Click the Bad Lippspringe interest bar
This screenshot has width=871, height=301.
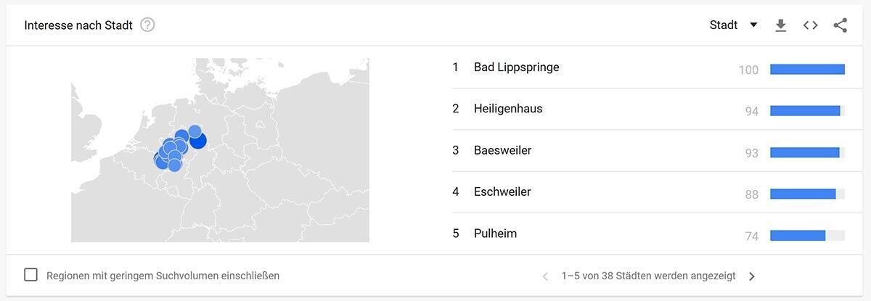[x=807, y=70]
